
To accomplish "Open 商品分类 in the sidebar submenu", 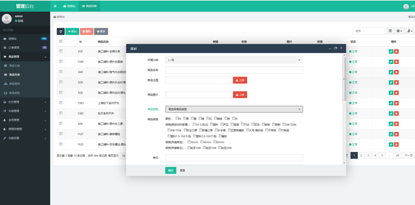I will click(14, 65).
